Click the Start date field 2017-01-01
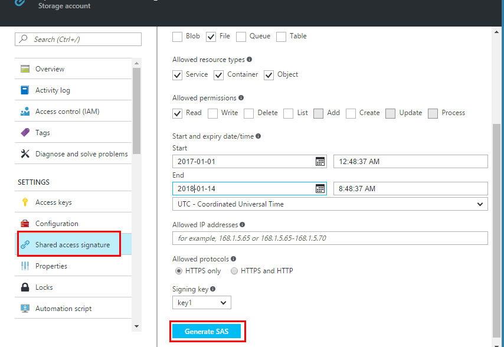 click(250, 161)
